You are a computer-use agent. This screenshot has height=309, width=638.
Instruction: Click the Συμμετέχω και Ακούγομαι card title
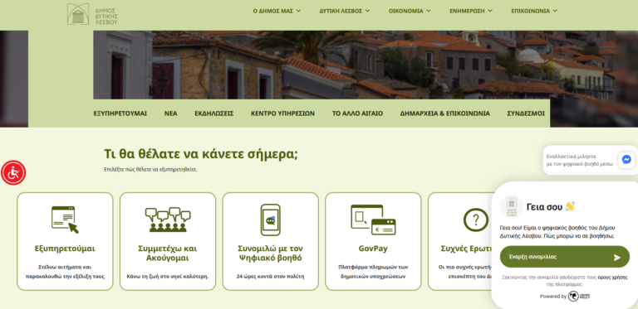tap(168, 253)
